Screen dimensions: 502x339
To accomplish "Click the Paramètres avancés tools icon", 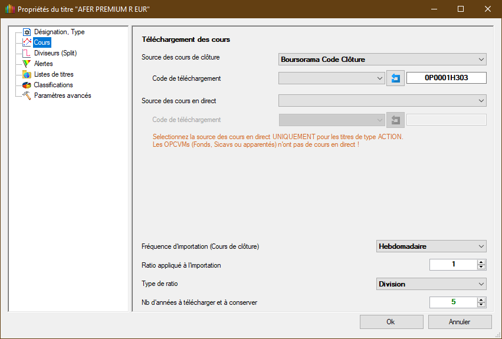I will click(27, 96).
